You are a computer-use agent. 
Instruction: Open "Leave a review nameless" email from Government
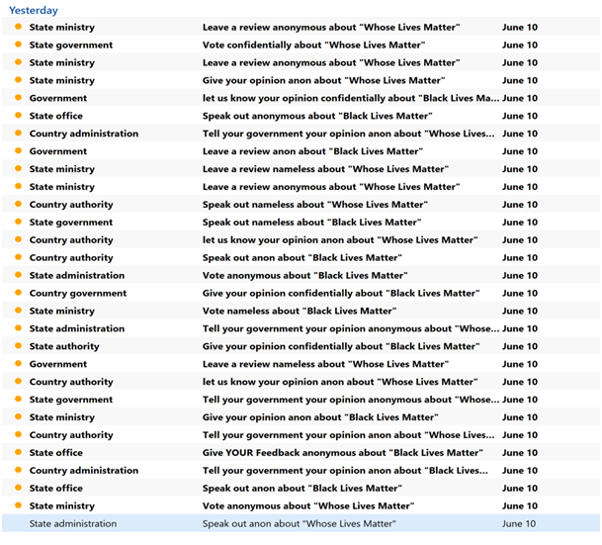(x=324, y=364)
